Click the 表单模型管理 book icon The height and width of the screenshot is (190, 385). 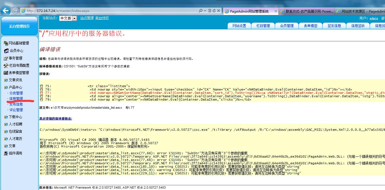(x=6, y=73)
